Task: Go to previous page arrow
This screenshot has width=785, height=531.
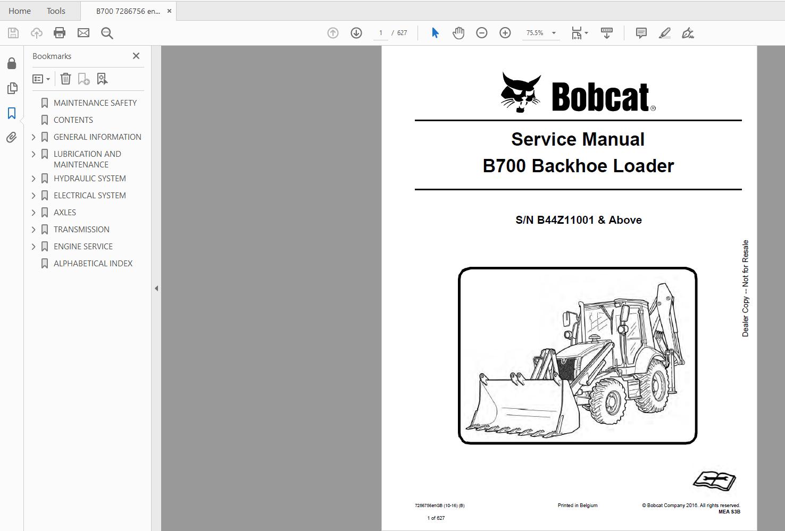Action: (x=333, y=33)
